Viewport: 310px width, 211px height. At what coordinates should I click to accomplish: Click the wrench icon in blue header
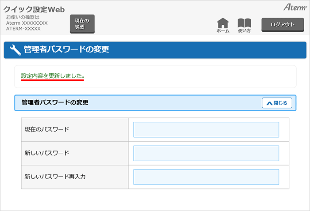(x=15, y=50)
